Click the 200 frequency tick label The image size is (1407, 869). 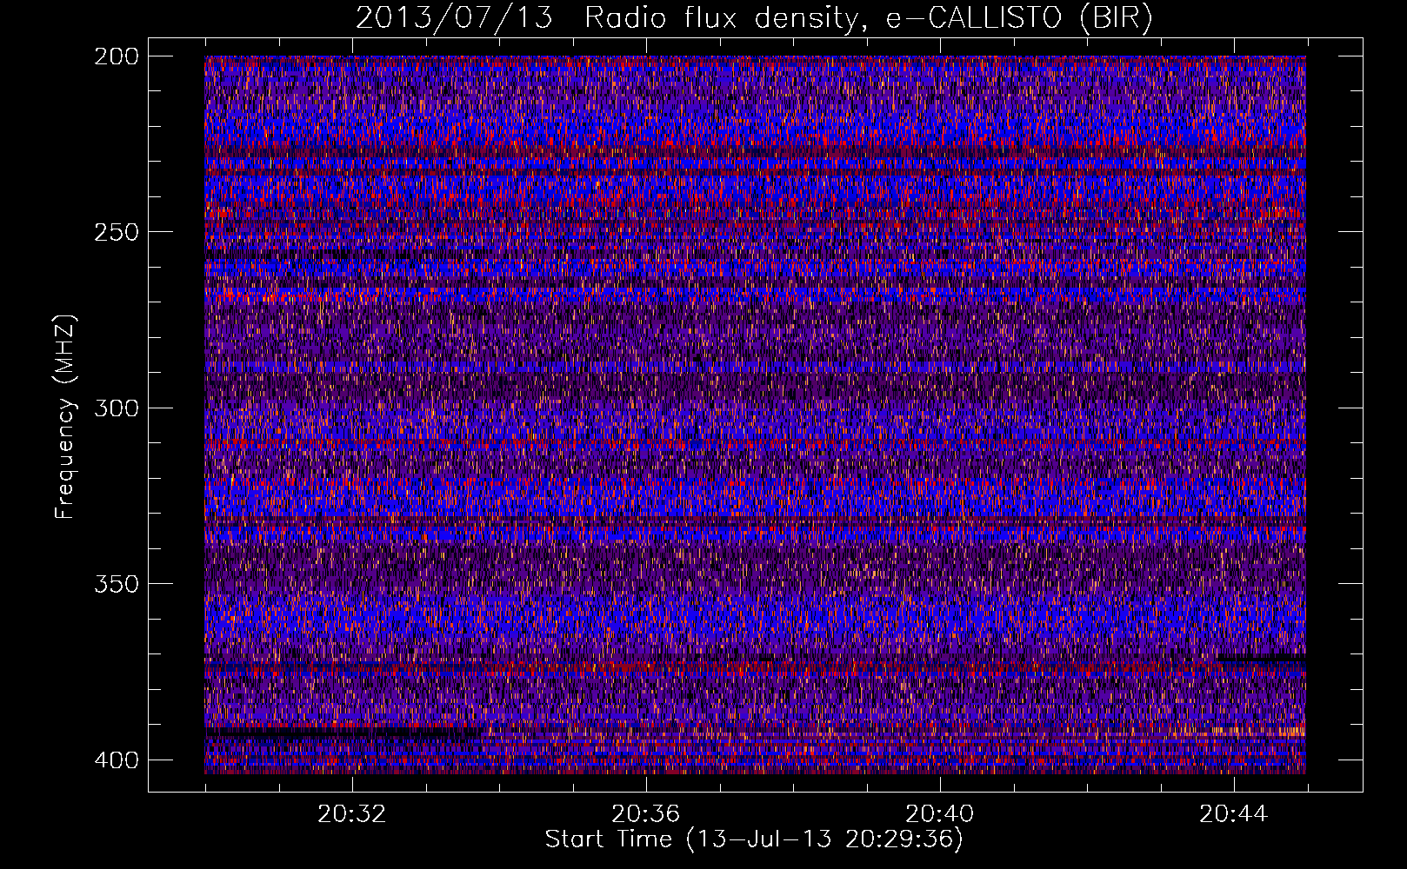[116, 56]
